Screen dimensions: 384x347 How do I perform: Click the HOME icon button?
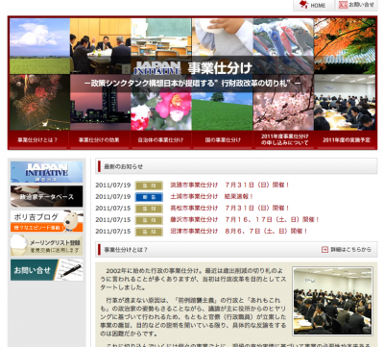(x=314, y=5)
